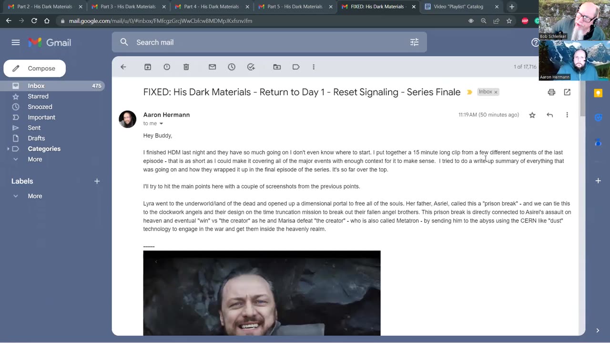The height and width of the screenshot is (343, 610).
Task: Get add-ons with side panel plus
Action: pos(598,181)
